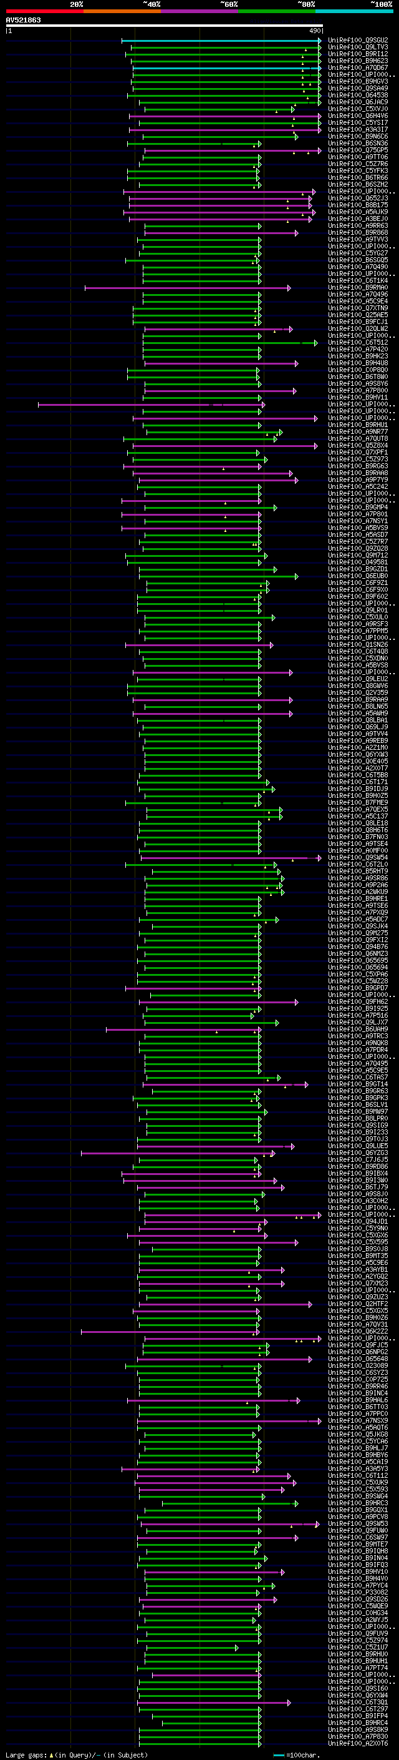Select label UniRef100_Q75GP5
The height and width of the screenshot is (1760, 399).
(x=358, y=150)
